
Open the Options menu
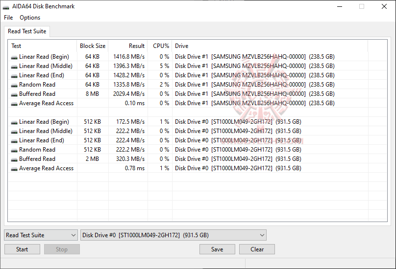click(30, 18)
